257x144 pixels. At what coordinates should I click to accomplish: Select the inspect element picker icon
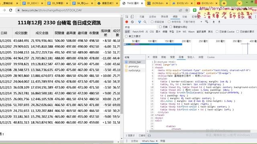point(127,17)
